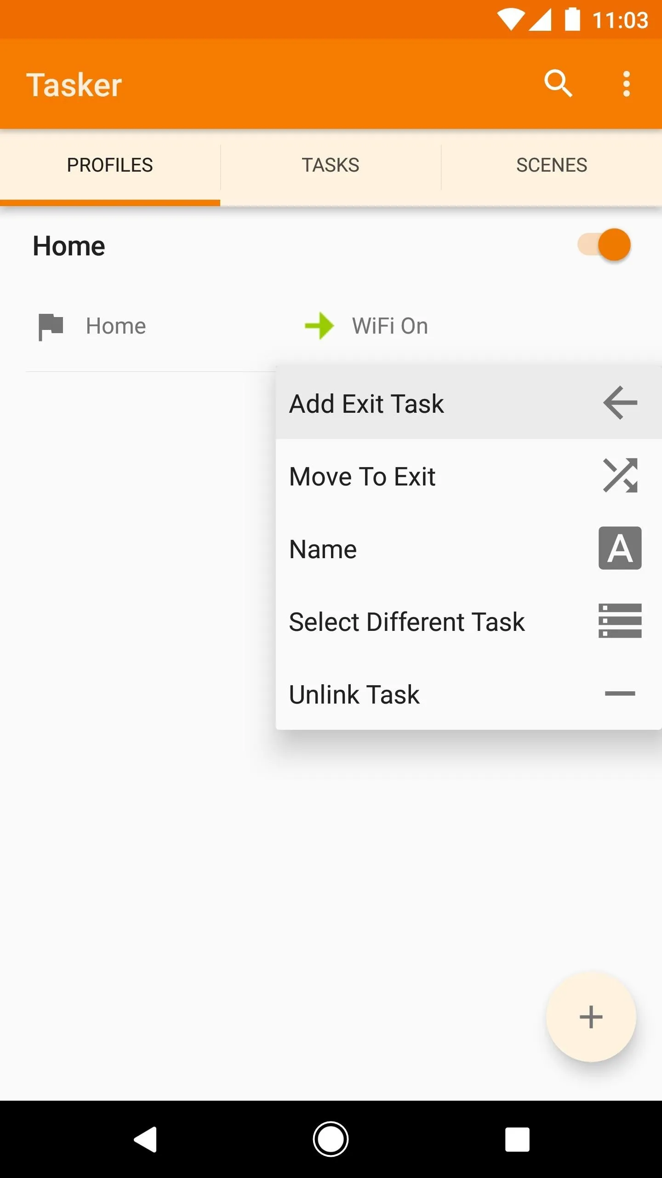Tap the plus add profile button
The image size is (662, 1178).
591,1017
